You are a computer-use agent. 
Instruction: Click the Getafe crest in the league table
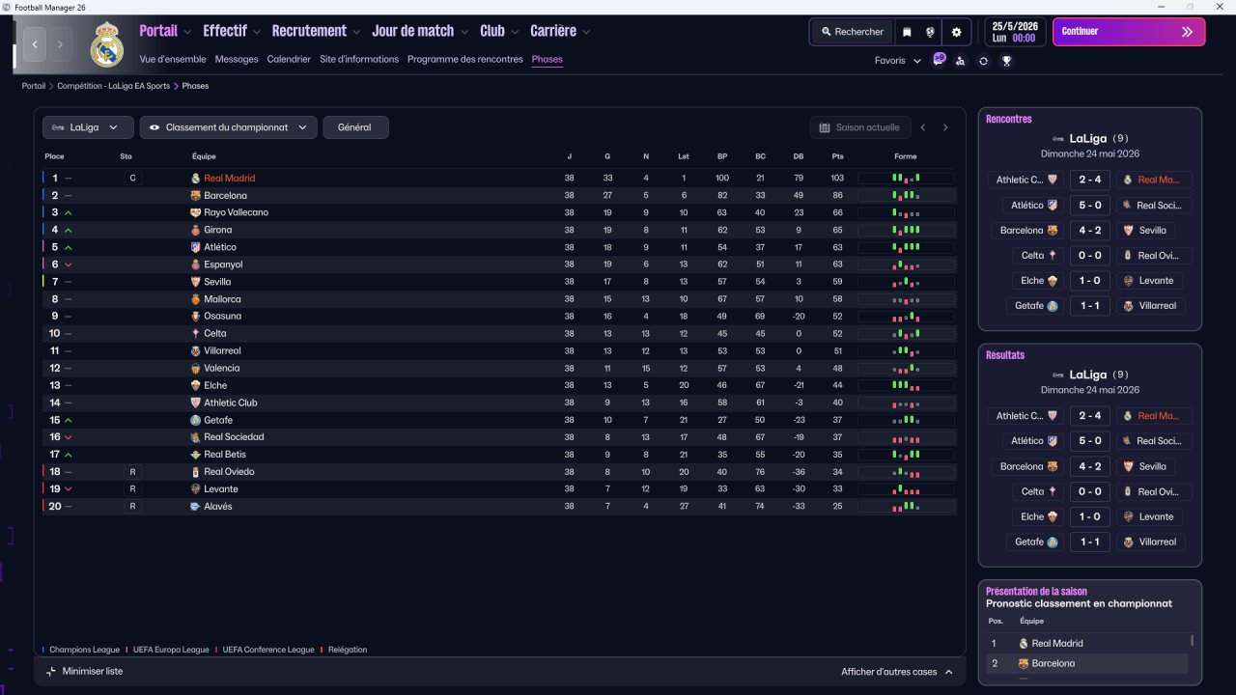(195, 420)
